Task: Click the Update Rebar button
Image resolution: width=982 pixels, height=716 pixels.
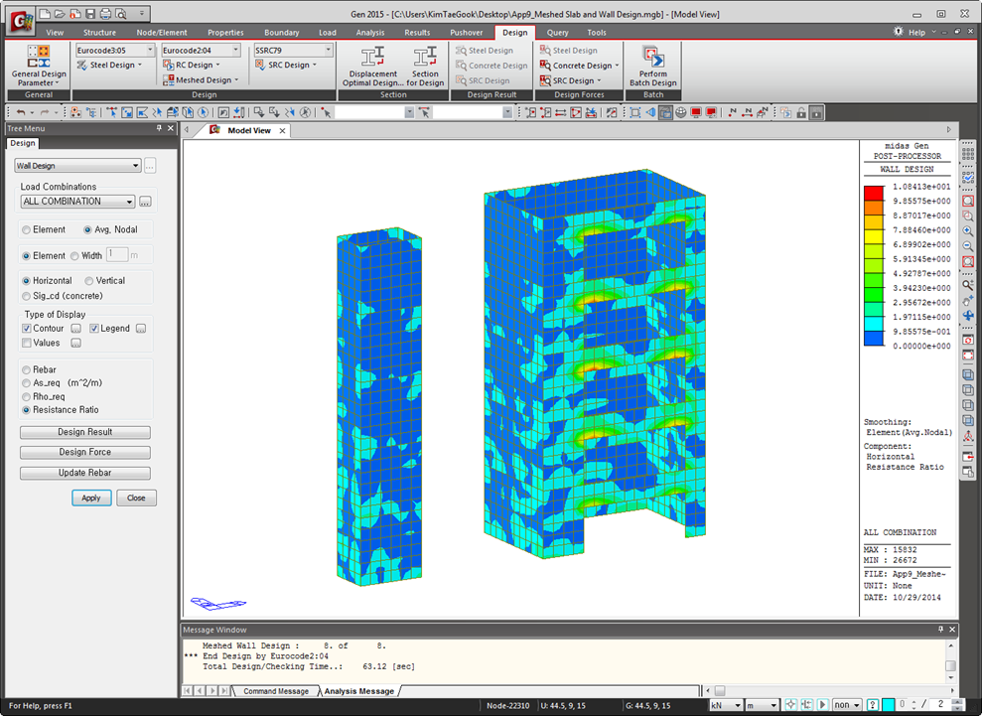Action: pyautogui.click(x=85, y=473)
